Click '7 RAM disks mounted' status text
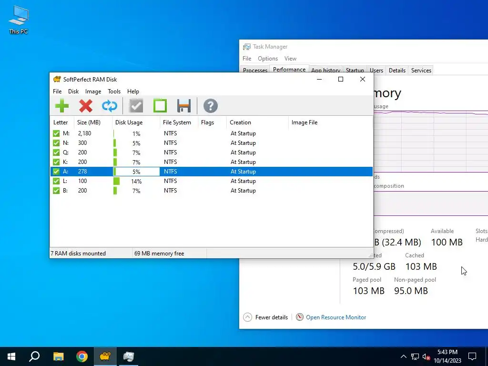 click(78, 254)
